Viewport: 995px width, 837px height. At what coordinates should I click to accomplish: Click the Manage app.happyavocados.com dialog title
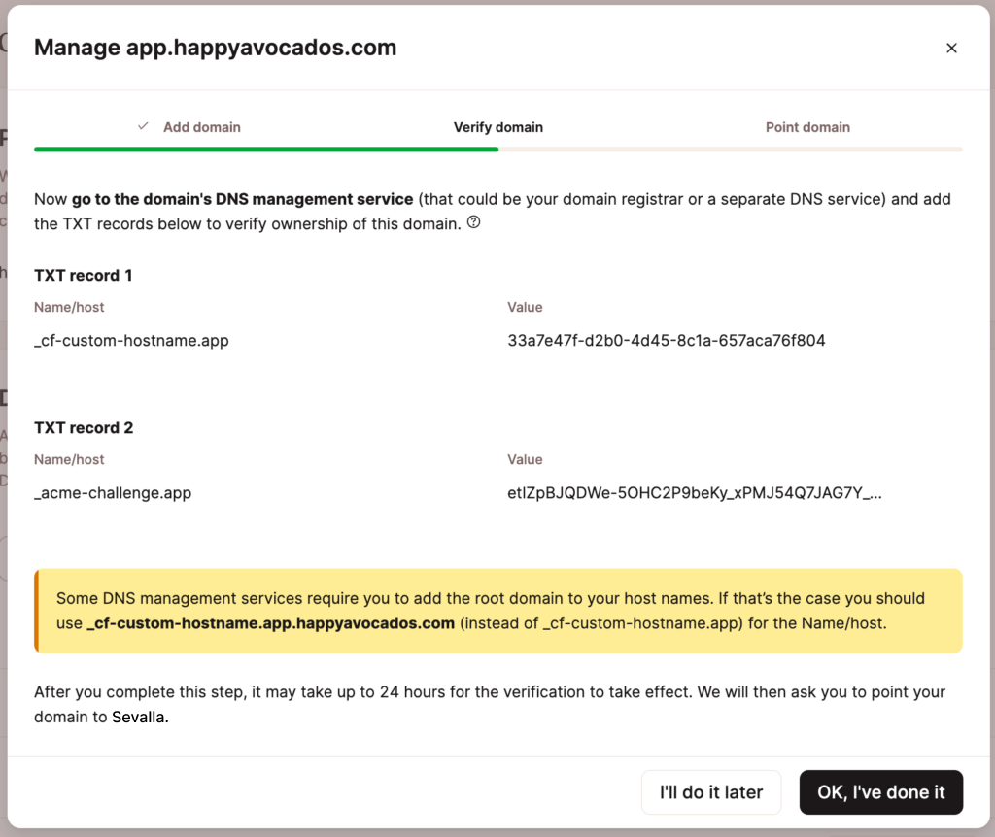click(x=216, y=47)
